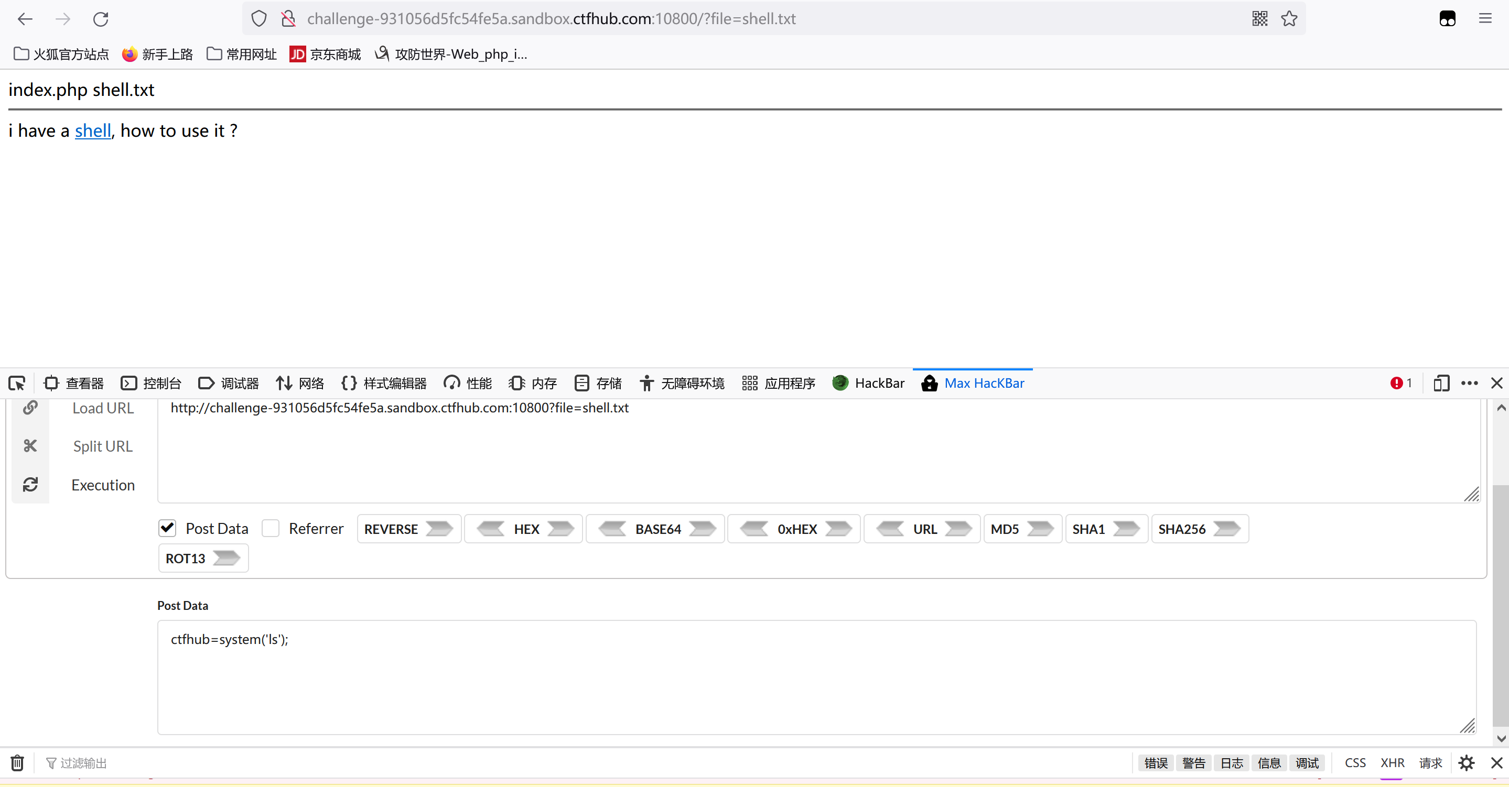Switch to the 控制台 Console tab
Viewport: 1509px width, 787px height.
click(x=151, y=383)
